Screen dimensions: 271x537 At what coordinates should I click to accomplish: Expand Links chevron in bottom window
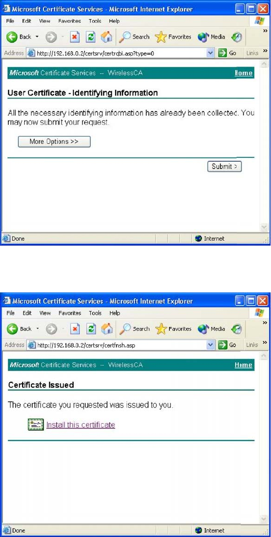click(x=265, y=343)
